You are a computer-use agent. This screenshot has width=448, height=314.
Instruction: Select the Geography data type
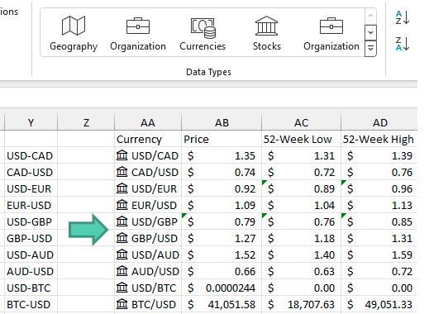tap(74, 33)
